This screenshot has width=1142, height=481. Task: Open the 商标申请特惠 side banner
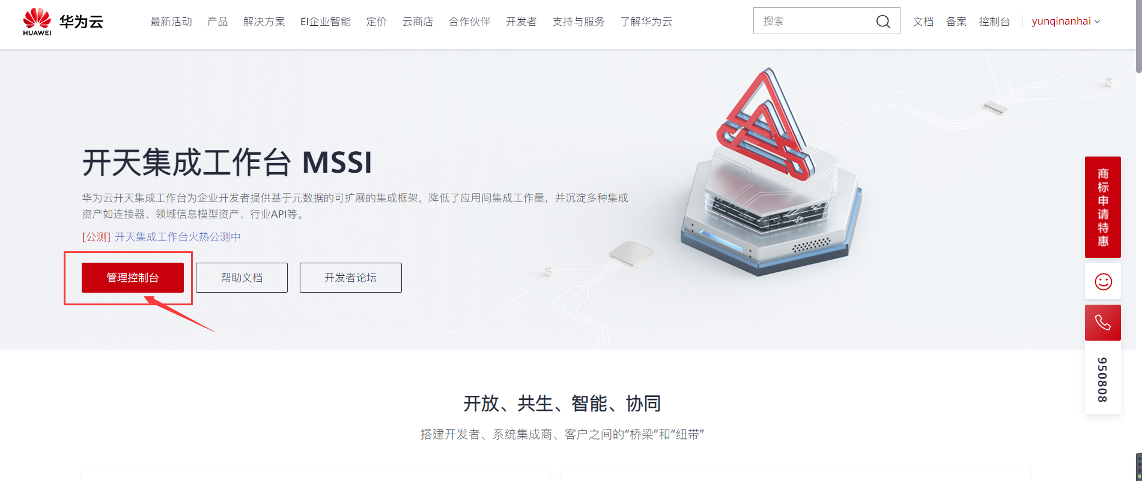tap(1103, 207)
